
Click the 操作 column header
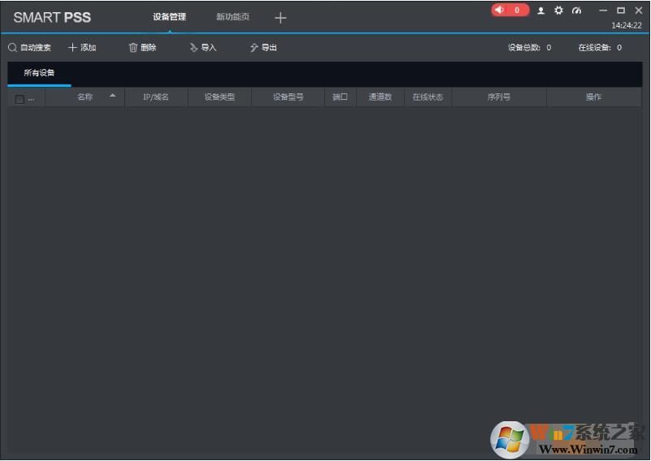point(593,97)
